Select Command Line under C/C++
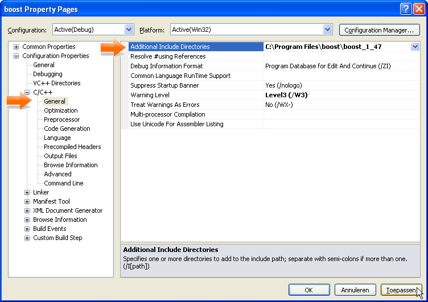428x302 pixels. pos(64,183)
